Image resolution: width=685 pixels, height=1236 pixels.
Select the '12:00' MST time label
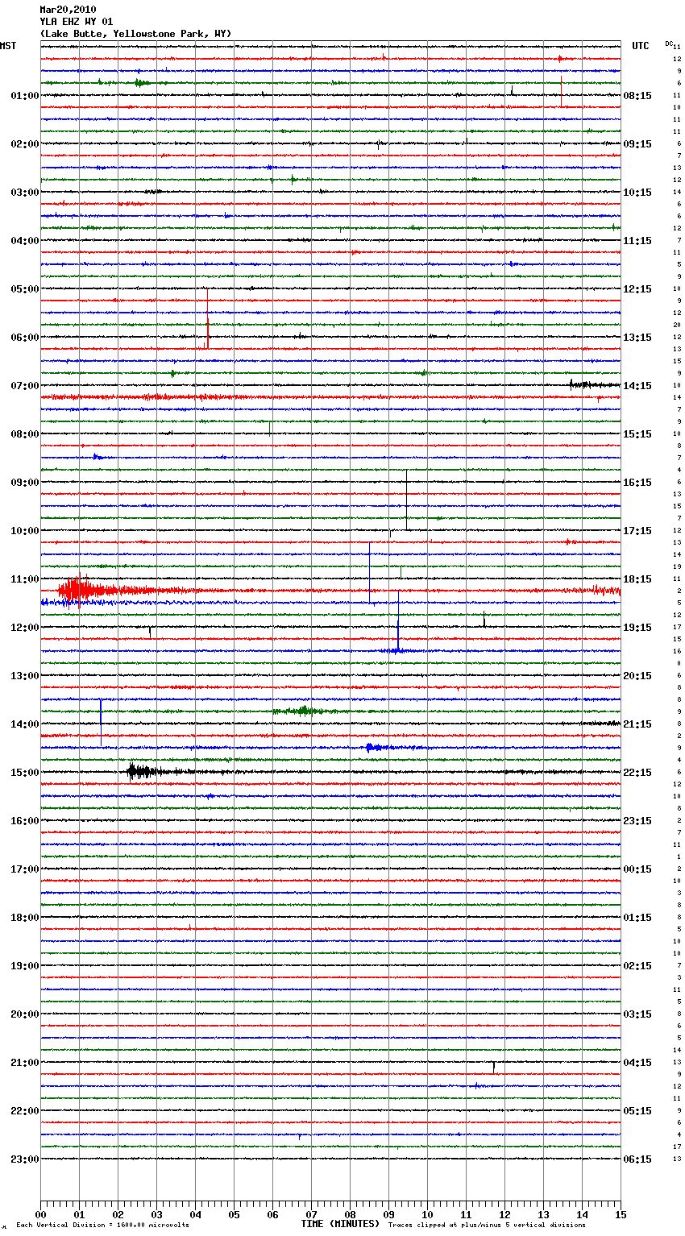pyautogui.click(x=25, y=628)
